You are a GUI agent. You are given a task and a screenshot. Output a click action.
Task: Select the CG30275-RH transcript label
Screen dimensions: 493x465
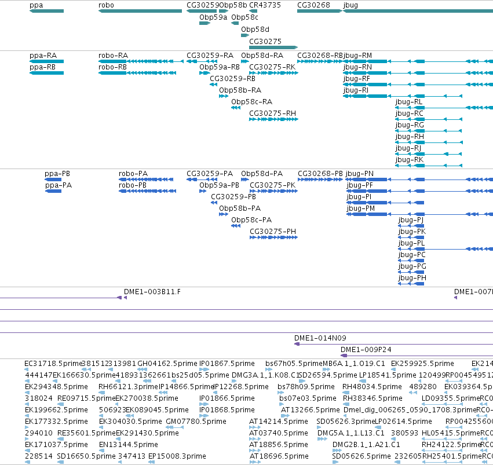(x=273, y=113)
